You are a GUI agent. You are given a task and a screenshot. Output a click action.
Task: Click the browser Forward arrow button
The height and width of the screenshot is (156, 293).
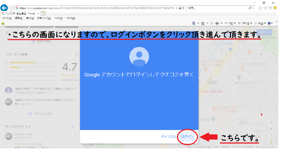pos(11,8)
